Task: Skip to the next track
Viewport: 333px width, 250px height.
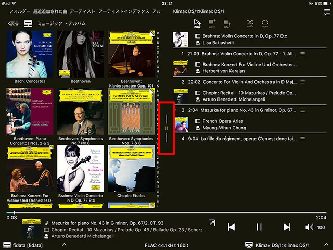Action: coord(287,227)
